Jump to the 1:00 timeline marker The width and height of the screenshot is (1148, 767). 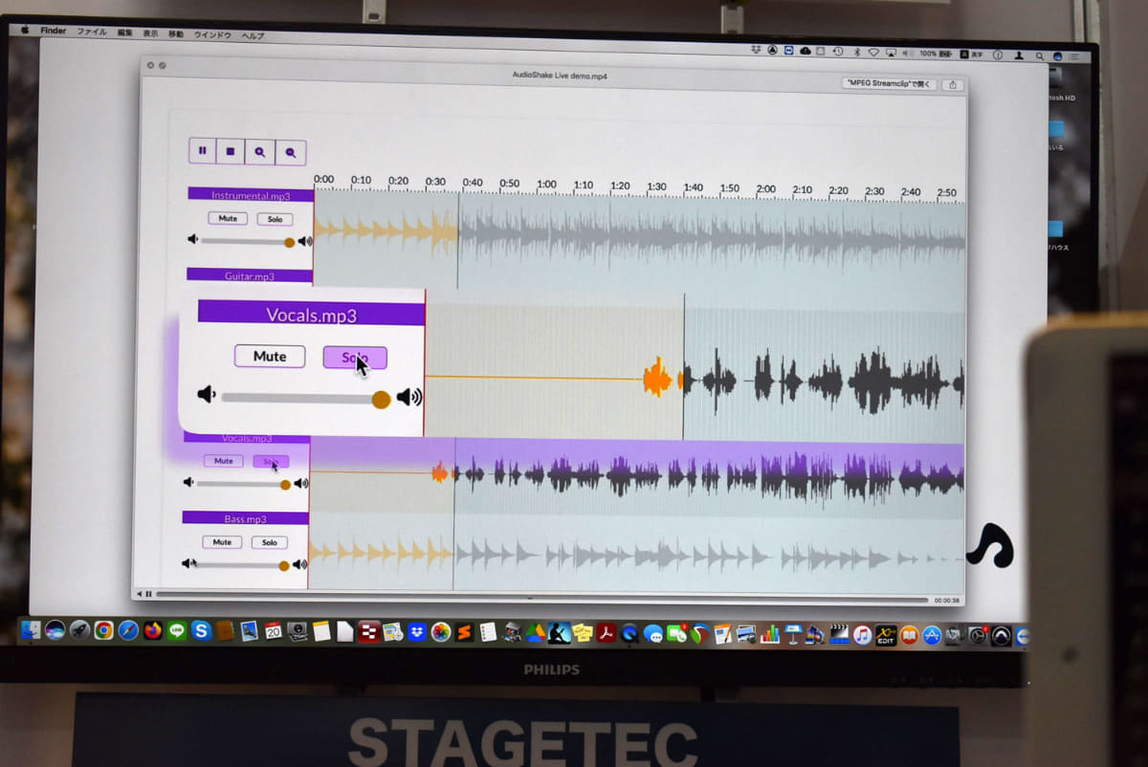tap(546, 185)
